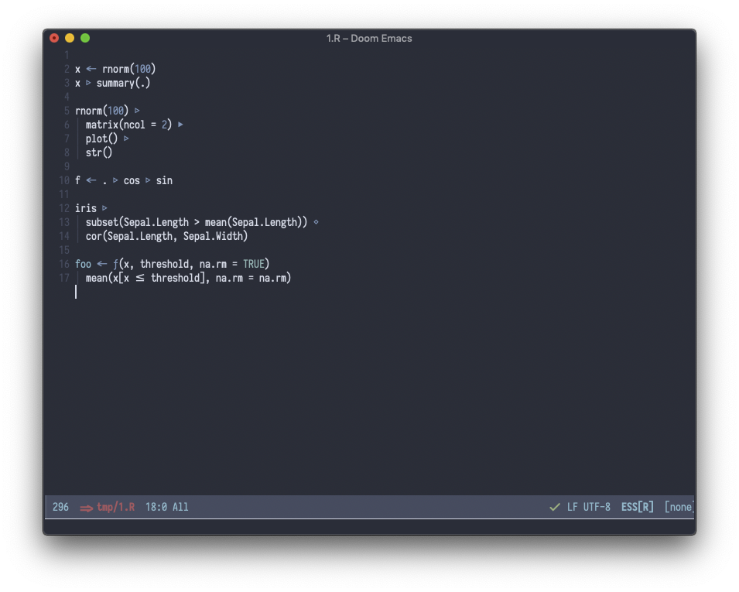The image size is (739, 592).
Task: Click the word iris on line 12
Action: [86, 208]
